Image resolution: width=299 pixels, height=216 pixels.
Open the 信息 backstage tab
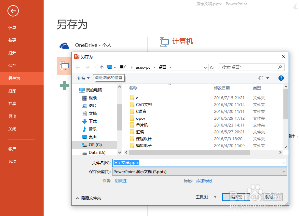coord(12,28)
